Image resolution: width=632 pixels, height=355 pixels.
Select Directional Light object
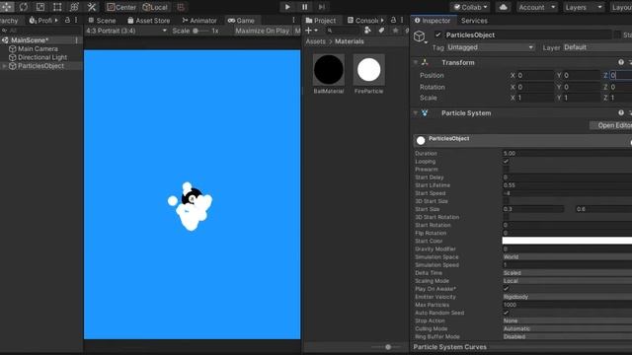tap(42, 57)
